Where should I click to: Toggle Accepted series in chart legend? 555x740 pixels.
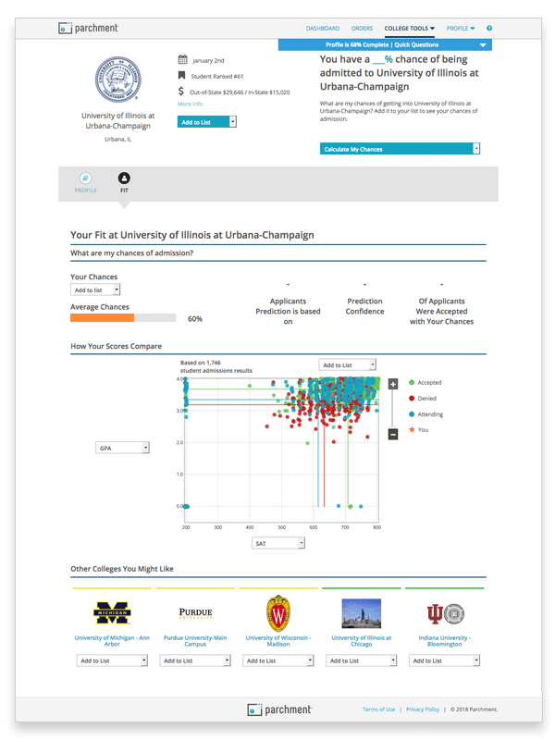point(425,383)
